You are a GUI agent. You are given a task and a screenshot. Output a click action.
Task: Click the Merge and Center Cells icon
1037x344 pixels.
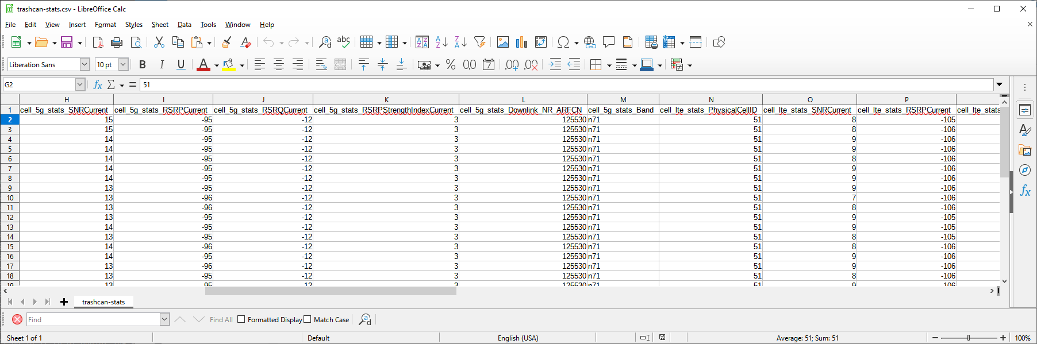(340, 65)
